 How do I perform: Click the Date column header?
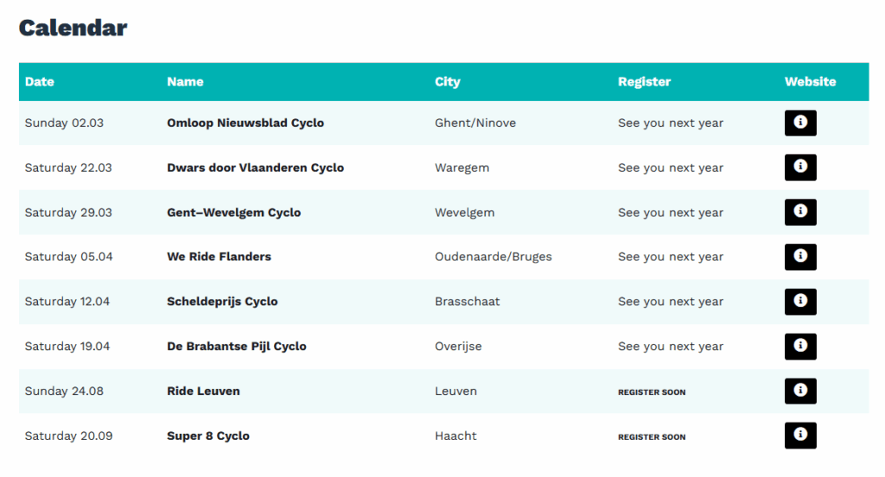(40, 81)
